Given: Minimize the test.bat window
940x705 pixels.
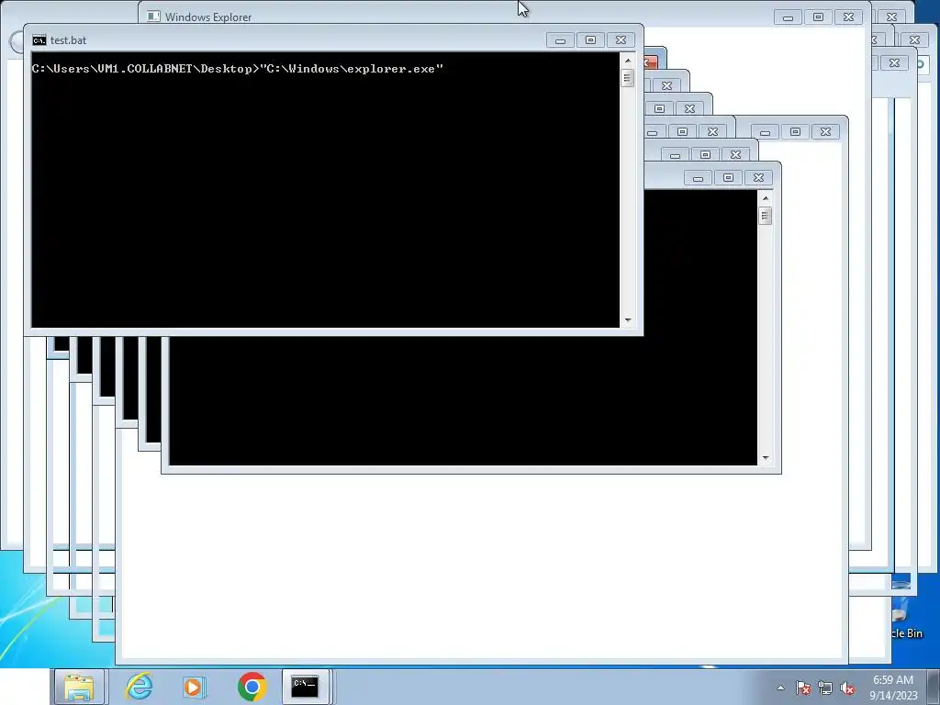Looking at the screenshot, I should coord(560,40).
